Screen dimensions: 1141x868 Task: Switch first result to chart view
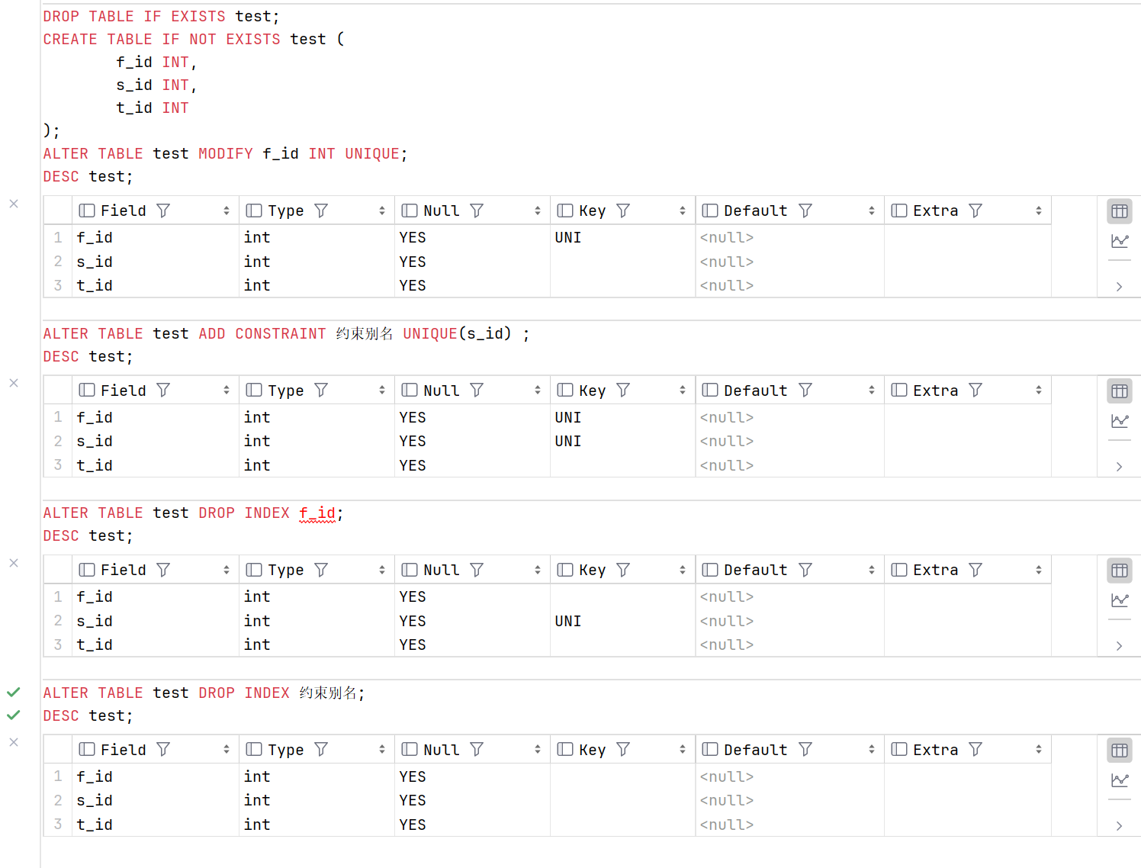point(1120,241)
